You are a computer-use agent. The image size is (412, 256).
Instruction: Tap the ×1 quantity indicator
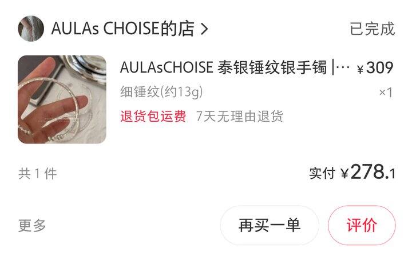[x=386, y=93]
